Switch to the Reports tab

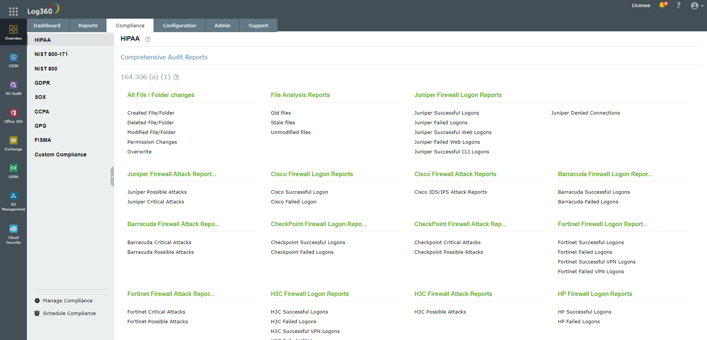click(88, 25)
